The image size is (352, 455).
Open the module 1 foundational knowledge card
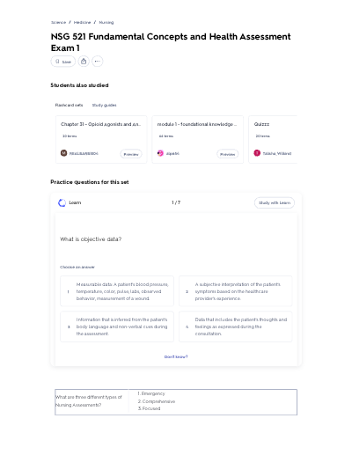(197, 139)
